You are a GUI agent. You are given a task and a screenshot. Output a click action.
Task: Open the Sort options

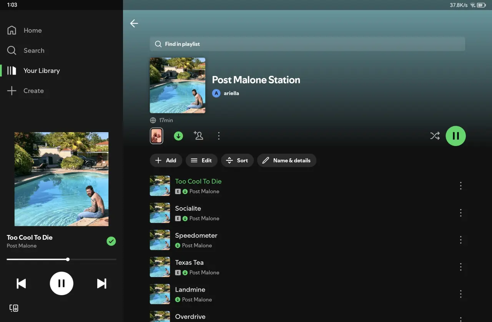click(x=237, y=160)
